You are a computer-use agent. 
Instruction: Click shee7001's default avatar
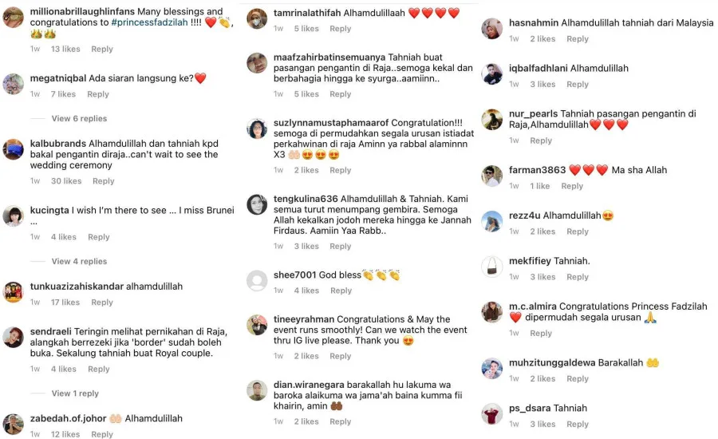point(257,281)
